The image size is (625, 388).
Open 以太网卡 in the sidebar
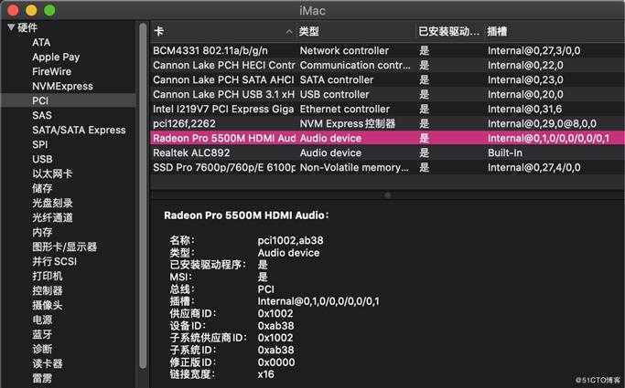point(52,173)
